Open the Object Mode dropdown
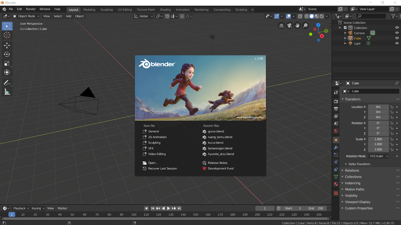 click(x=26, y=16)
